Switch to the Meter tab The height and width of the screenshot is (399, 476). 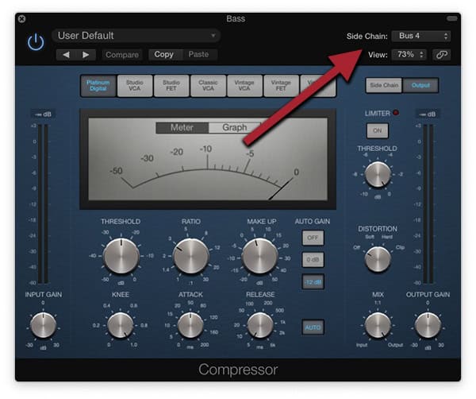pyautogui.click(x=181, y=127)
